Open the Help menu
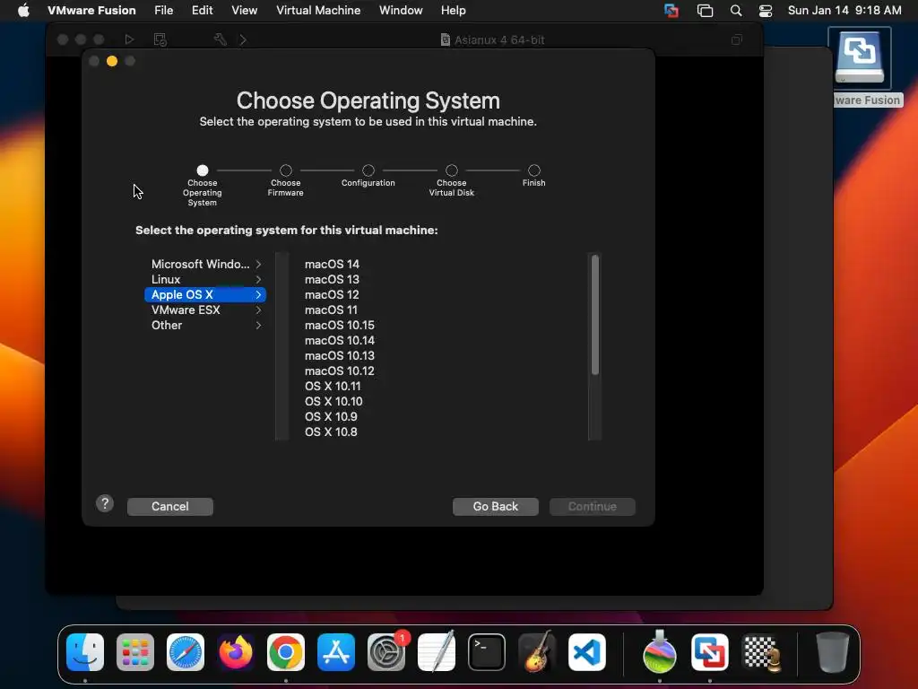The width and height of the screenshot is (918, 689). coord(453,11)
